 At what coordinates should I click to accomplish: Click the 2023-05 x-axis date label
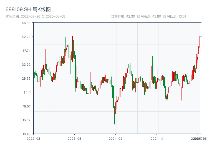pyautogui.click(x=75, y=138)
